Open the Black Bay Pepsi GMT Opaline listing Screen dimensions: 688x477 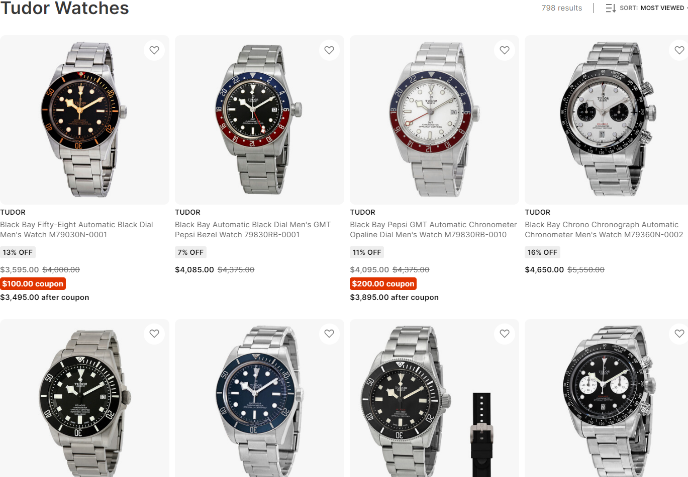[x=433, y=229]
